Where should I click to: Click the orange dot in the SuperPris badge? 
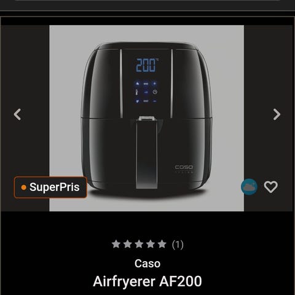pyautogui.click(x=23, y=187)
